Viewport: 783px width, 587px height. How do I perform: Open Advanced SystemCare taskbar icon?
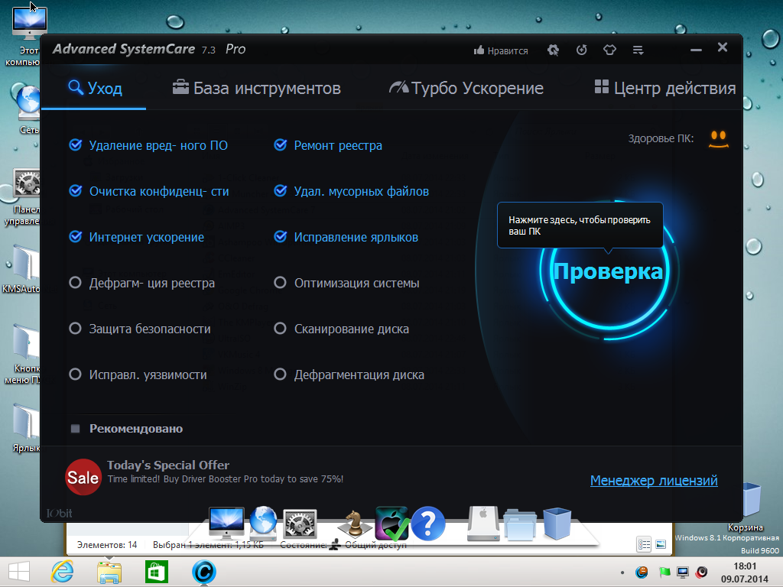(x=204, y=572)
